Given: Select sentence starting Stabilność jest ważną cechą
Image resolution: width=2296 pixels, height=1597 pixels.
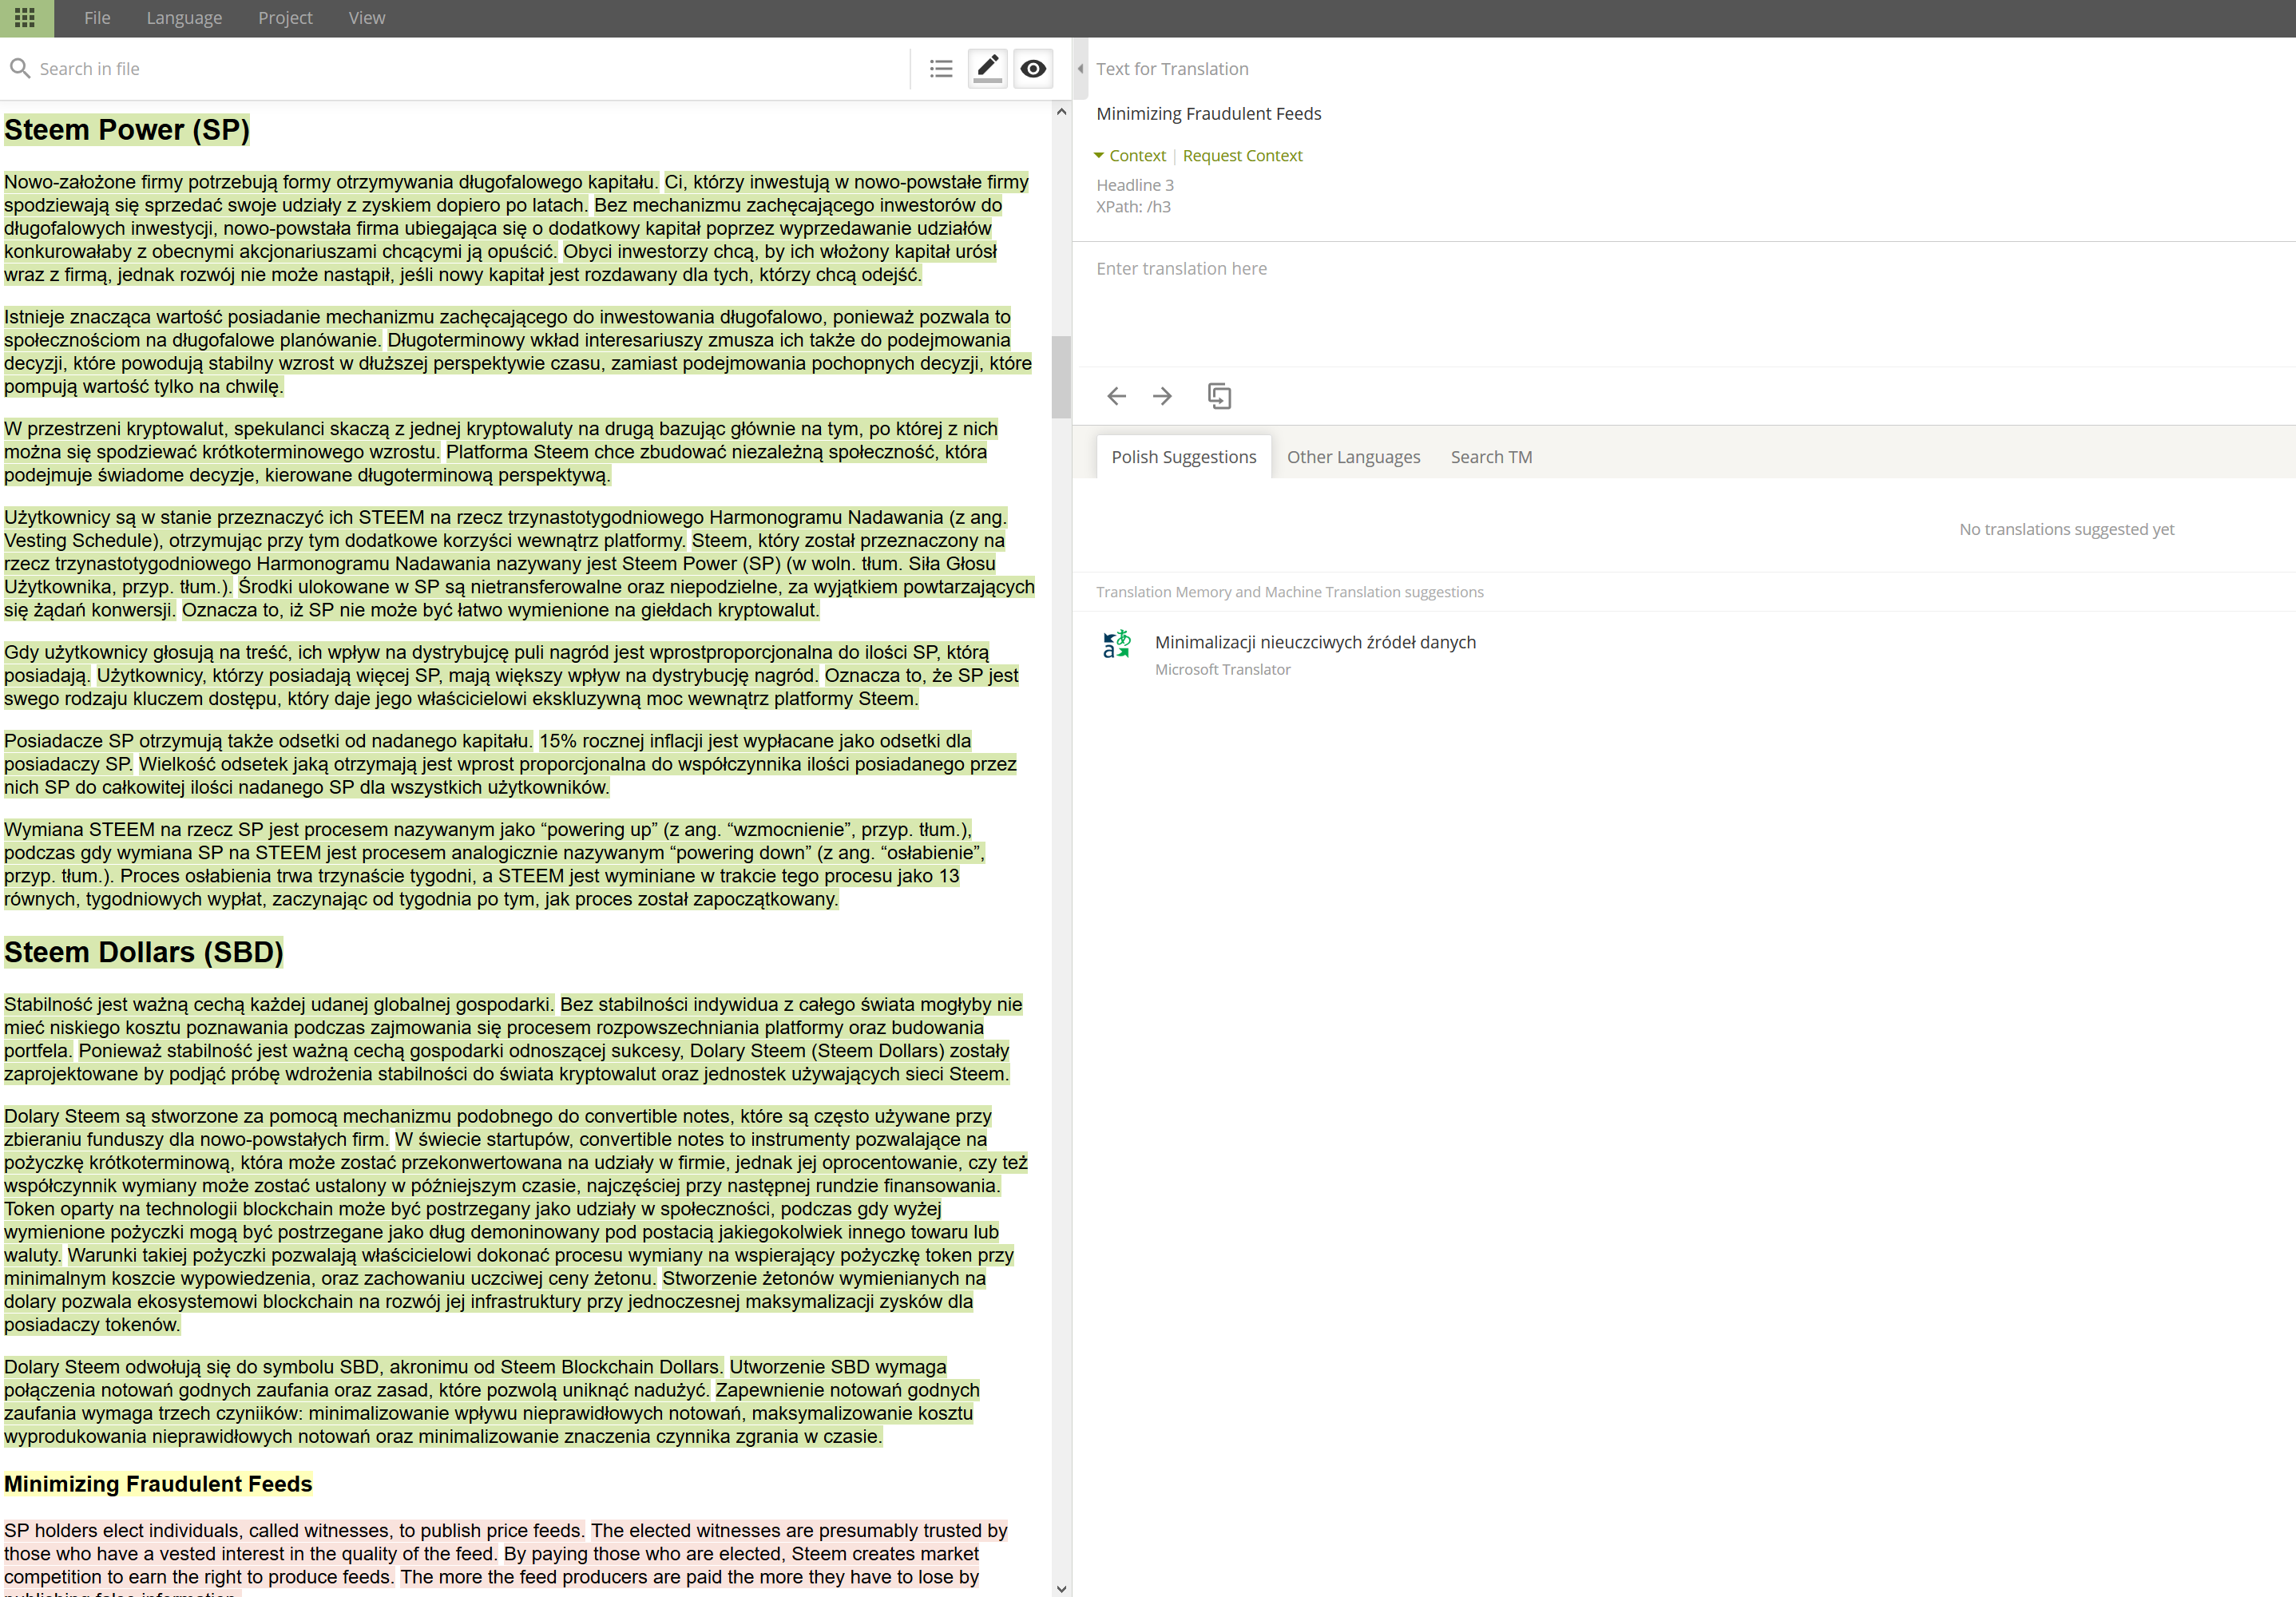Looking at the screenshot, I should pos(278,1004).
